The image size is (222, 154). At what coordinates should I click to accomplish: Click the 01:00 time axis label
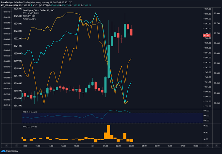pyautogui.click(x=105, y=146)
